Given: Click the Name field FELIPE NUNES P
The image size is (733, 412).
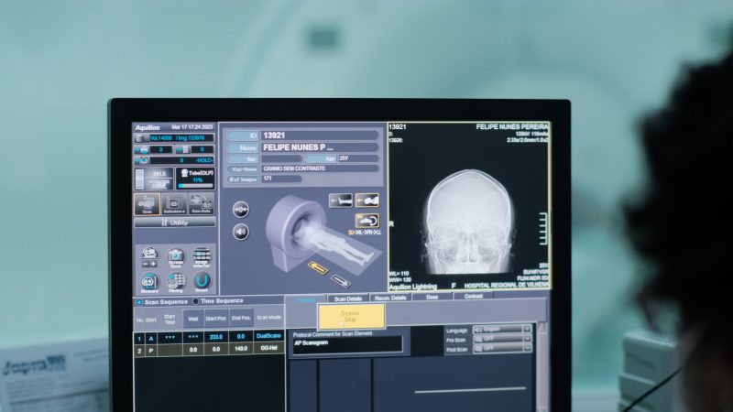Looking at the screenshot, I should coord(320,147).
